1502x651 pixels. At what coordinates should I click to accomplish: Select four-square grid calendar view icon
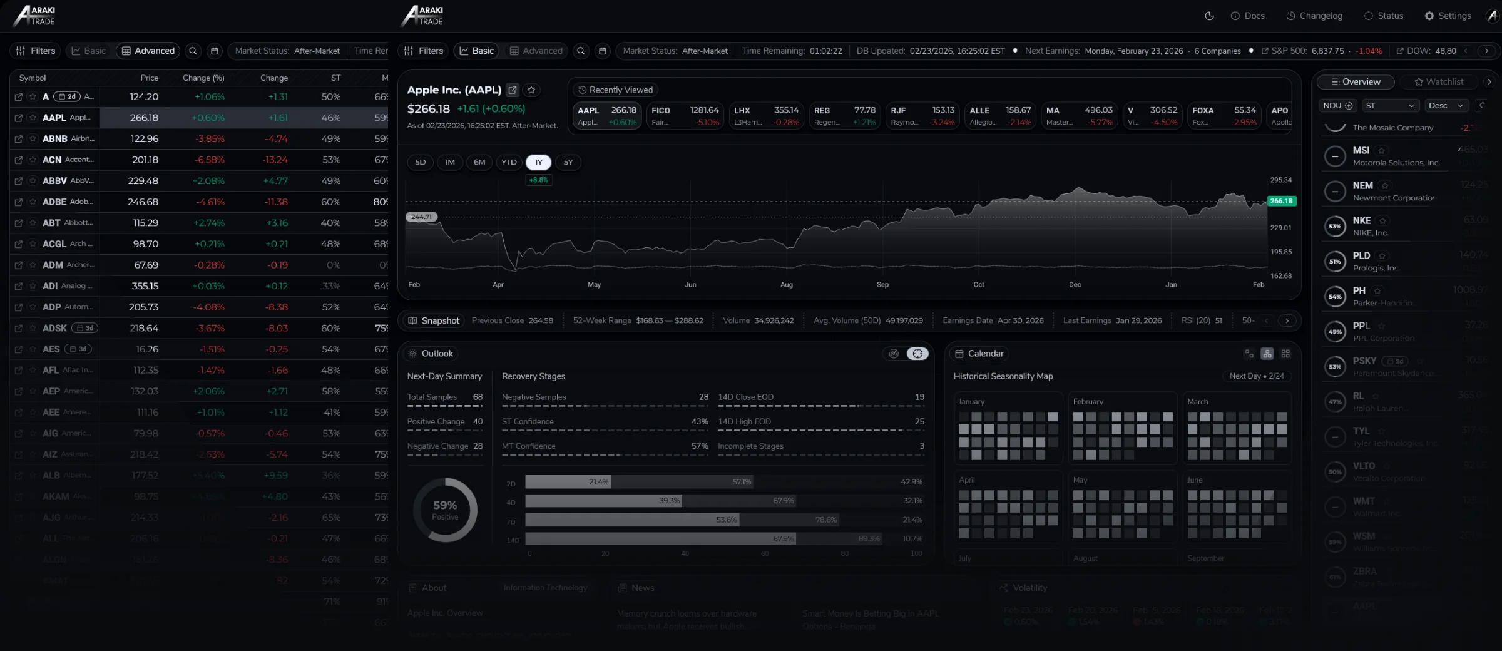click(1285, 354)
